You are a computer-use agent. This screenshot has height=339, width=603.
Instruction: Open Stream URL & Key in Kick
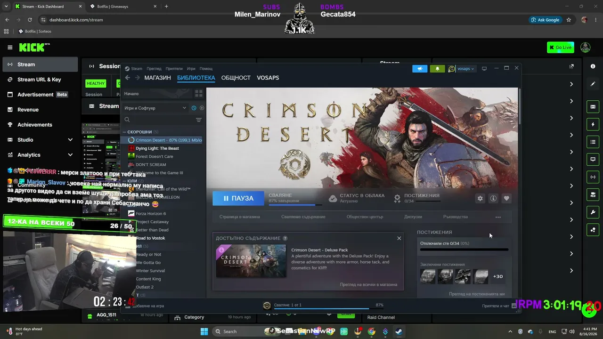[40, 80]
